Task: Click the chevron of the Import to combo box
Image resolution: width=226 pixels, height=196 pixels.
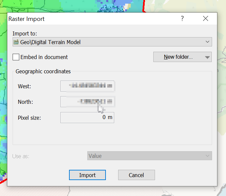Action: 207,42
